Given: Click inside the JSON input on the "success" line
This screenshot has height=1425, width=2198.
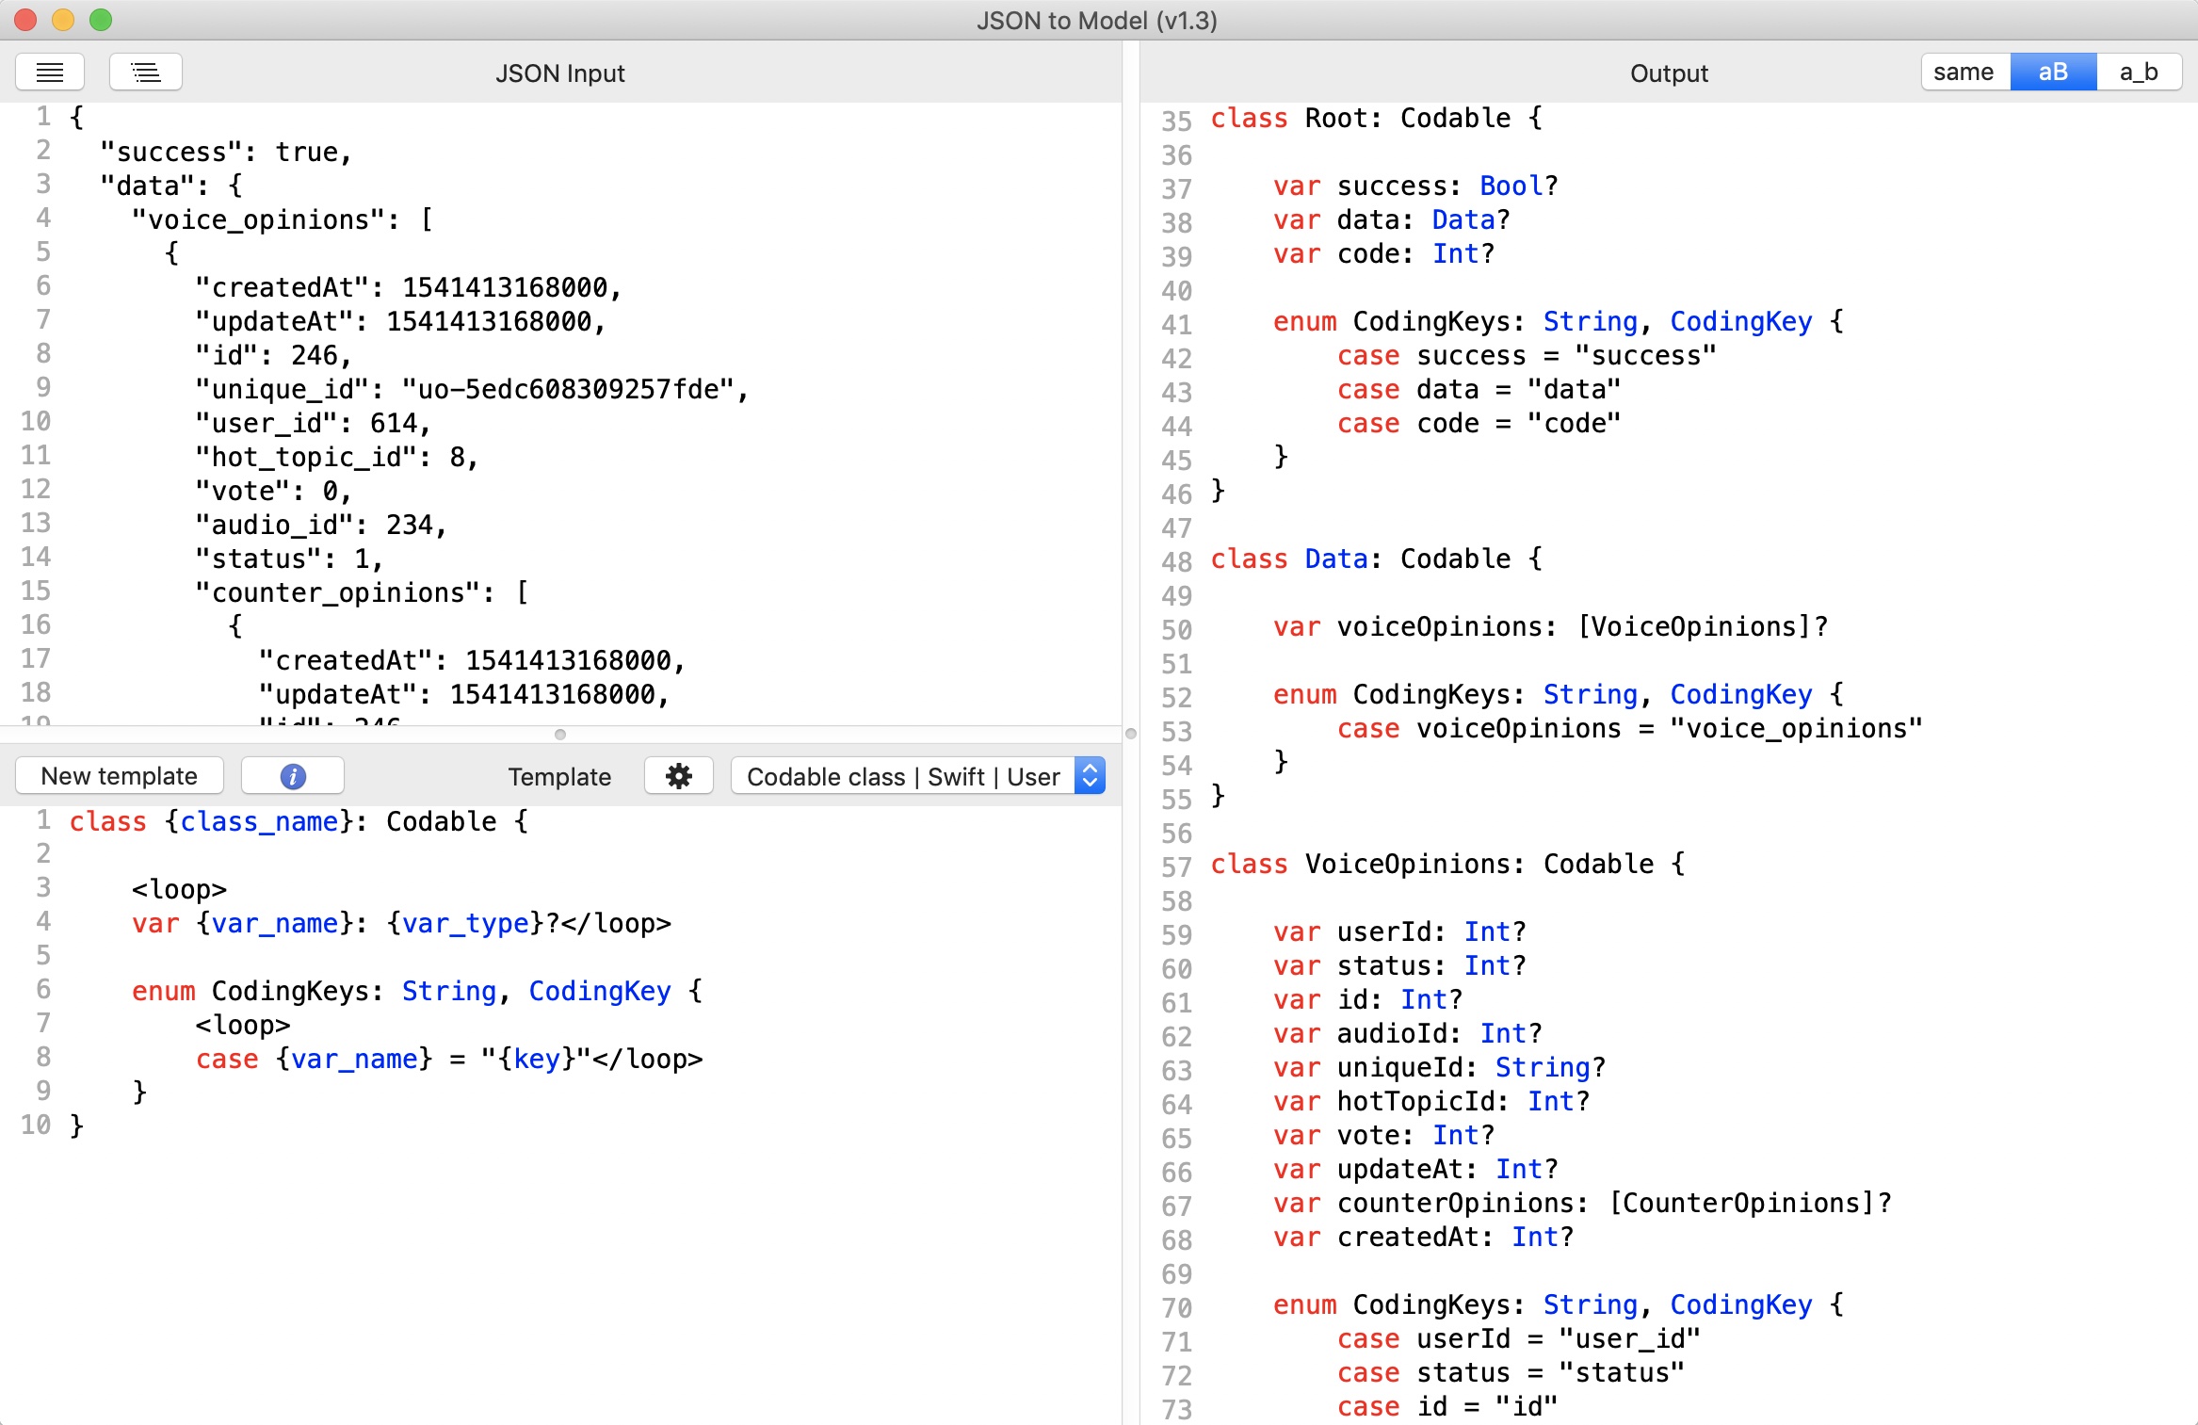Looking at the screenshot, I should tap(226, 152).
